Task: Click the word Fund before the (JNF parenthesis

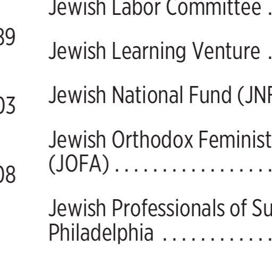Action: (210, 95)
